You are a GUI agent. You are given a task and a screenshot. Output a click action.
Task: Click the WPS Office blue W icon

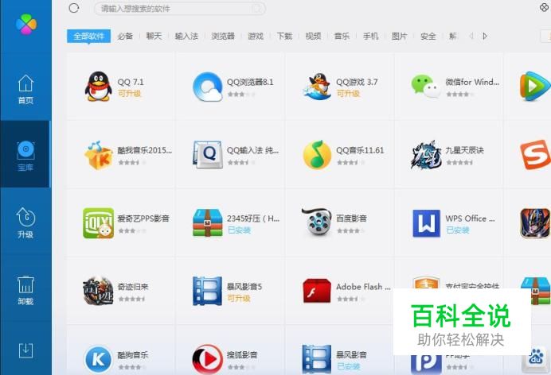(x=426, y=223)
